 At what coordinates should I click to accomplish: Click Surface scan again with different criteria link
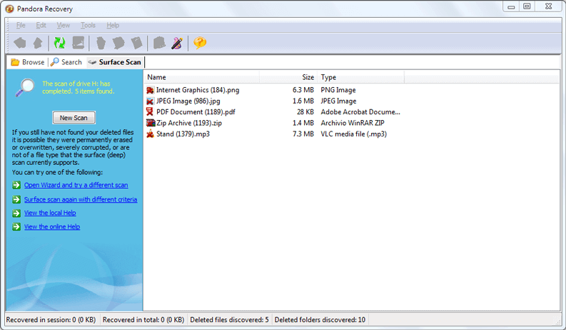pyautogui.click(x=81, y=200)
